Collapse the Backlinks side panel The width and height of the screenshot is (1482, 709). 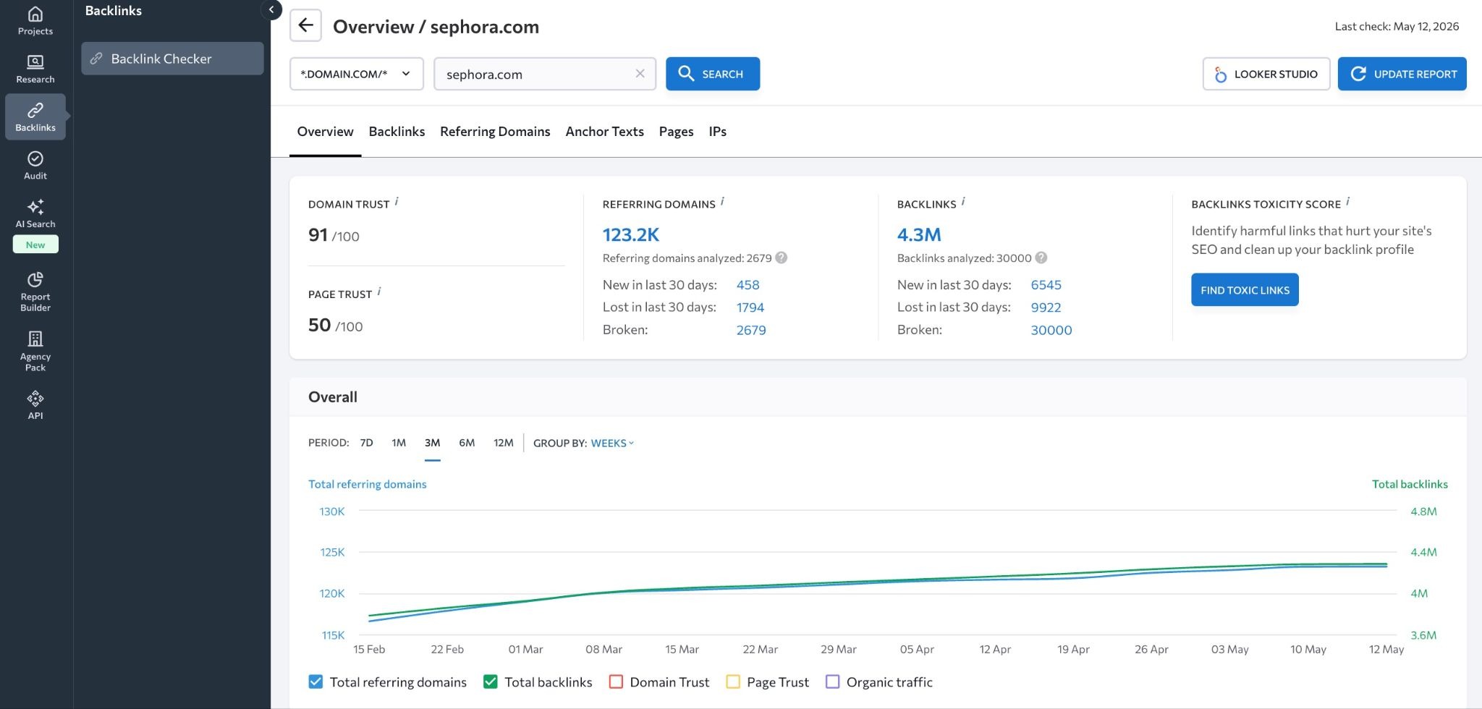[x=271, y=9]
